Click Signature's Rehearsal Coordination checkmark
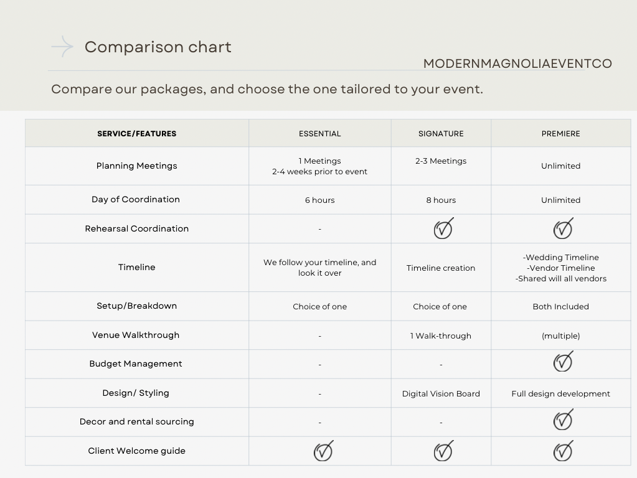The width and height of the screenshot is (637, 478). 443,229
